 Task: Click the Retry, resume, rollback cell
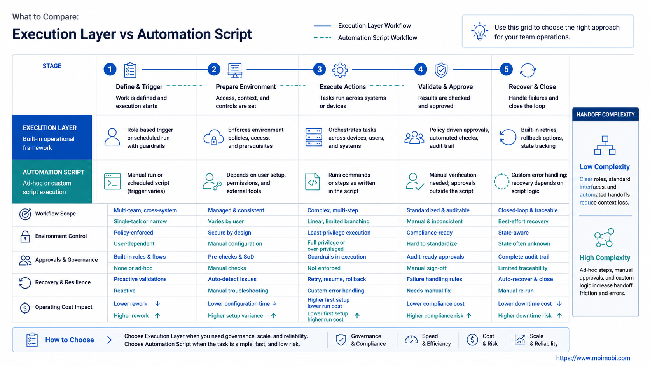click(337, 279)
